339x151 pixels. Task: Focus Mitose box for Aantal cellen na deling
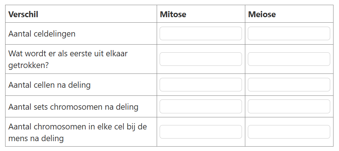[201, 85]
